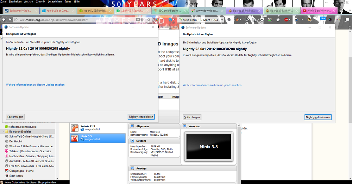The image size is (352, 184).
Task: Click the Vorschau section icon
Action: click(x=184, y=126)
